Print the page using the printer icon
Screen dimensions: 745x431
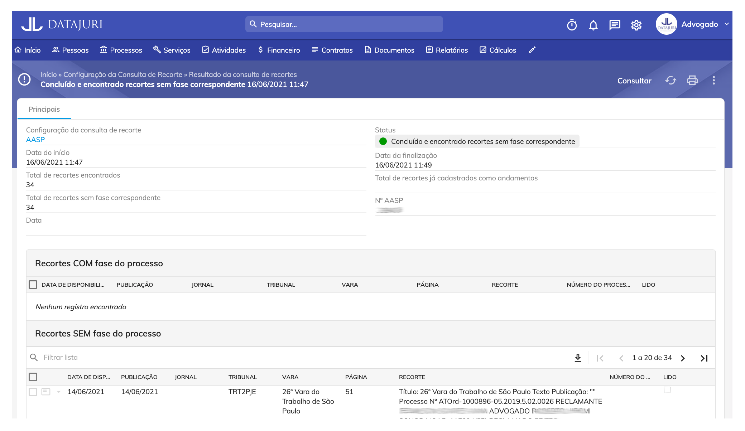click(692, 81)
